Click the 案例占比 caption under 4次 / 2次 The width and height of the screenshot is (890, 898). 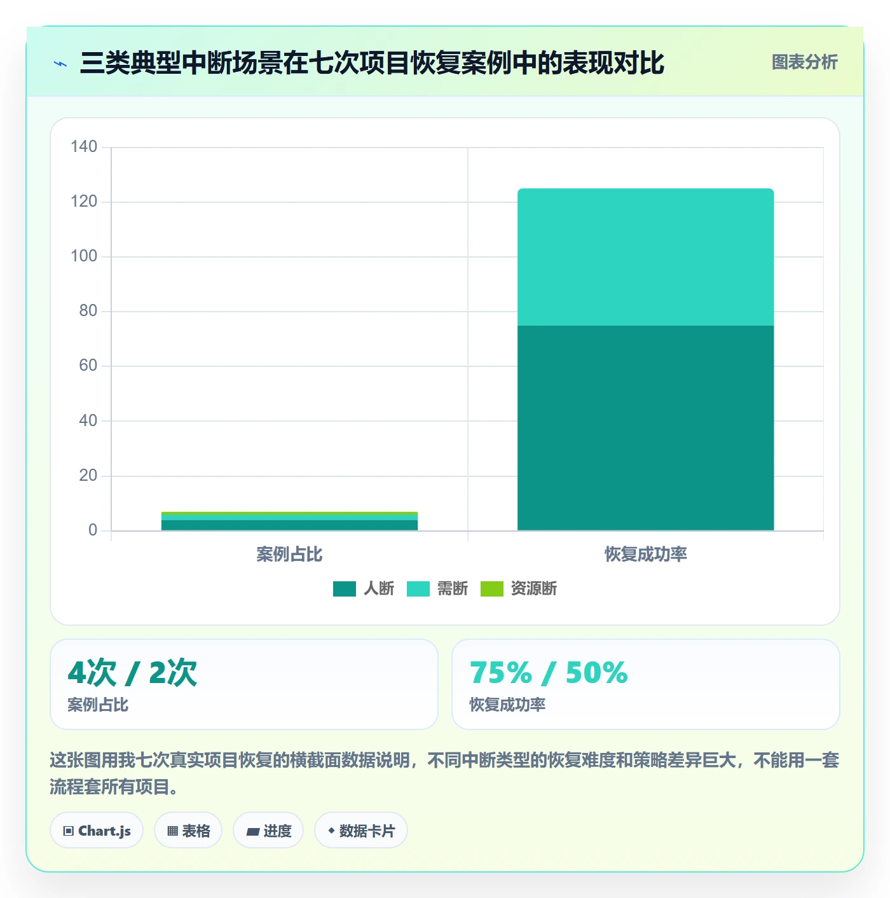98,705
